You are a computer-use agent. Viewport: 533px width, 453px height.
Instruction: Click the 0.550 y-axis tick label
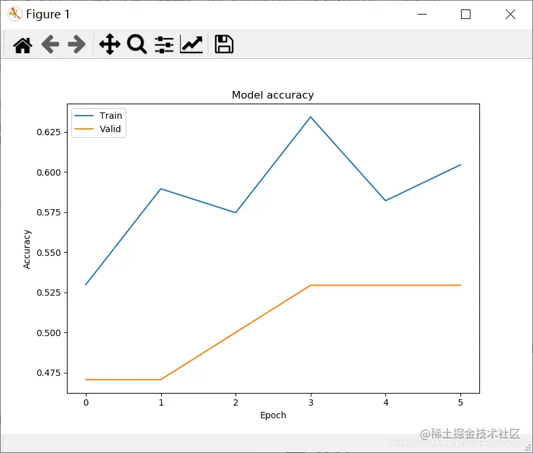49,253
